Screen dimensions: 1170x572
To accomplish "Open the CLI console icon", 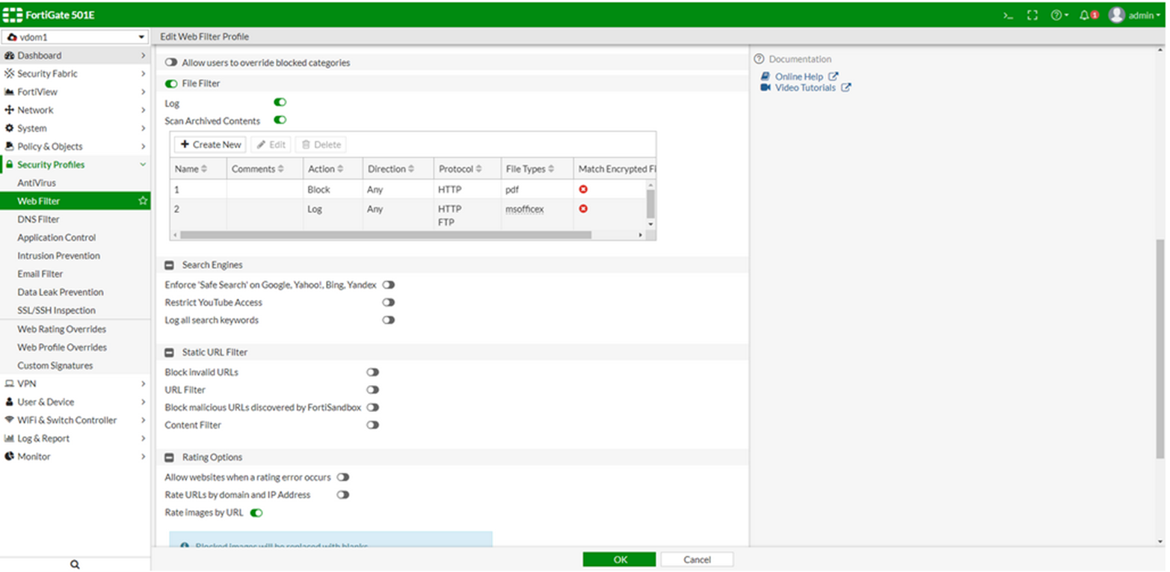I will (1008, 15).
